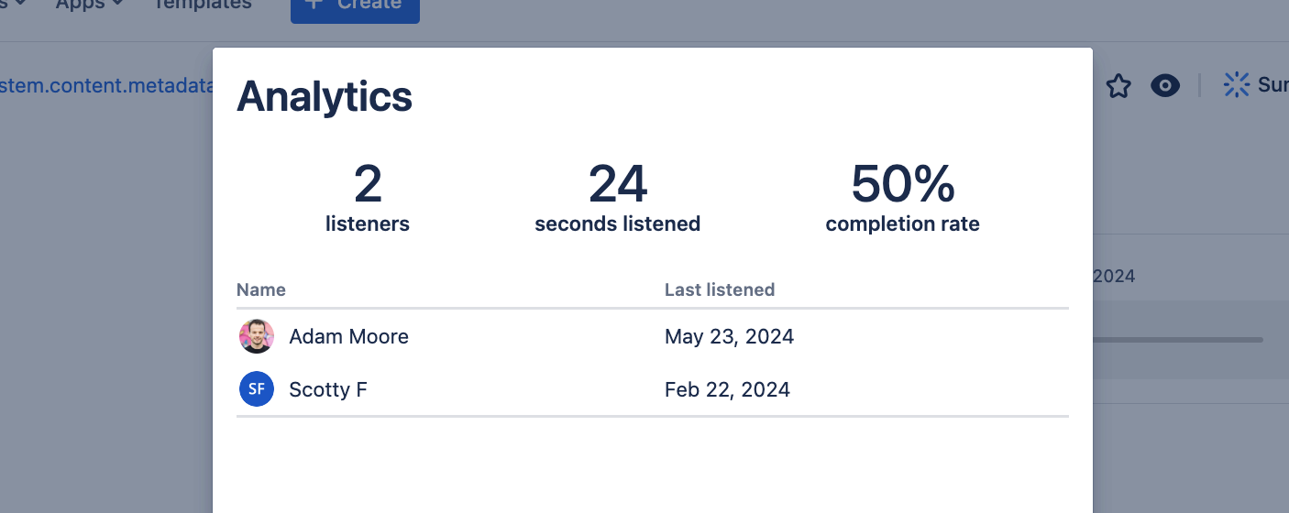The height and width of the screenshot is (513, 1289).
Task: Open the content.metadata breadcrumb link
Action: (x=105, y=85)
